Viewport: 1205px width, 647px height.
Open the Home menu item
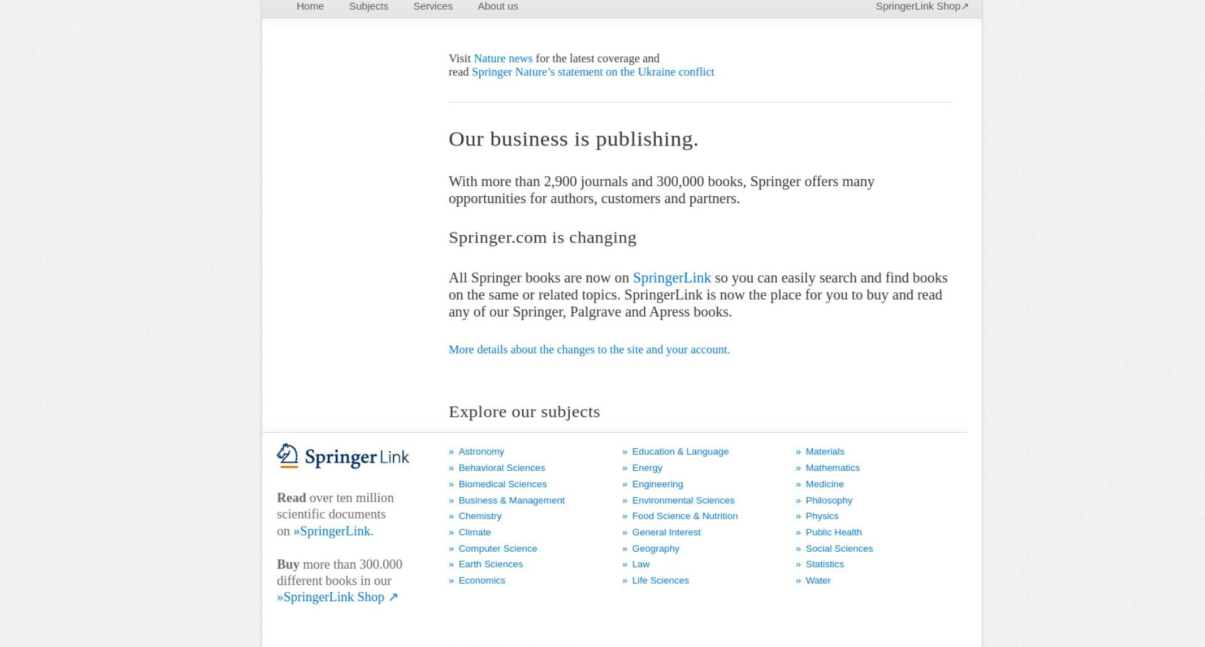pyautogui.click(x=310, y=6)
